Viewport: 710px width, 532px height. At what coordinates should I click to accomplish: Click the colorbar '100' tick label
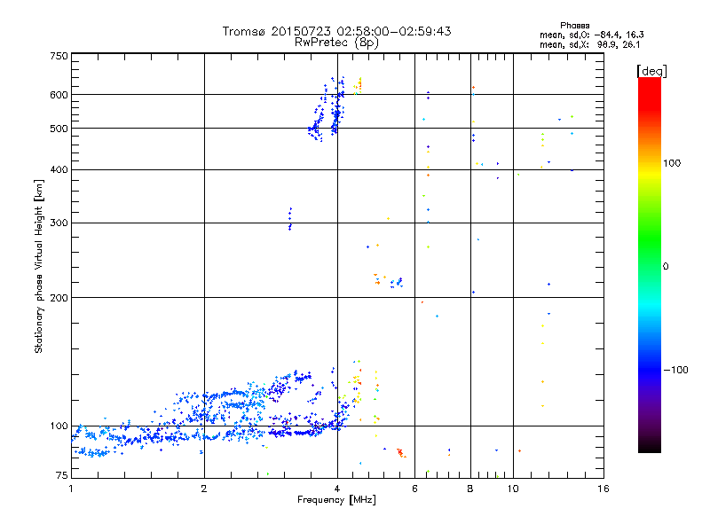coord(672,163)
